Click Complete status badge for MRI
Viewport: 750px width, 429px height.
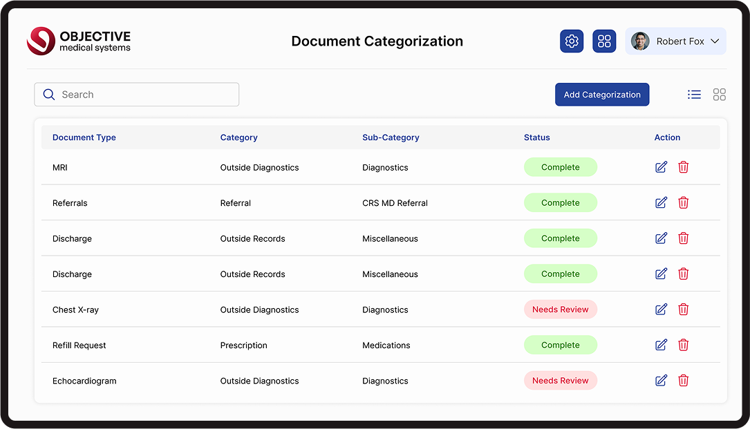tap(560, 167)
